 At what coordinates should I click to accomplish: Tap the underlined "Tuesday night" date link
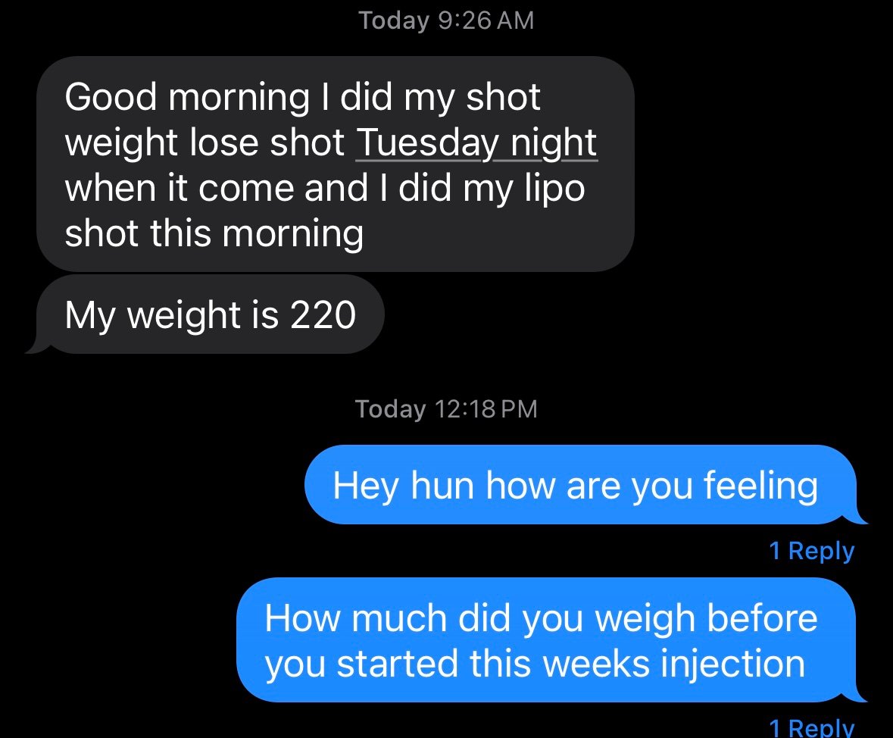pyautogui.click(x=476, y=142)
